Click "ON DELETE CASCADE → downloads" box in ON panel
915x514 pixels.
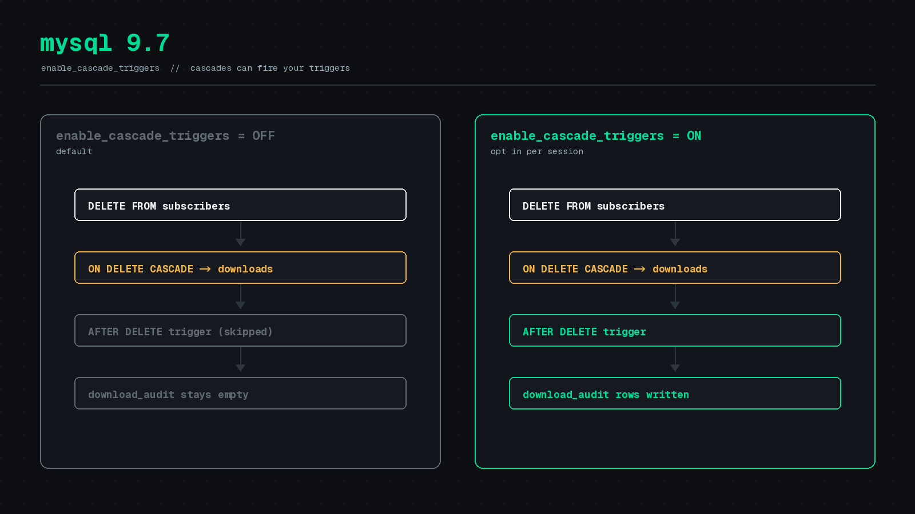[675, 268]
